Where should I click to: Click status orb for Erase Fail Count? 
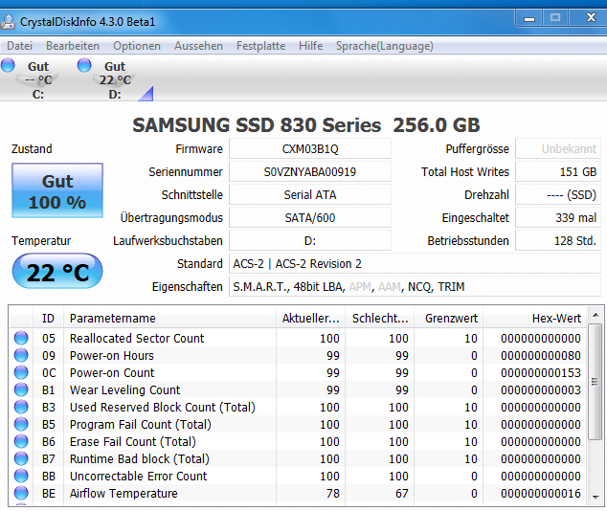coord(21,441)
